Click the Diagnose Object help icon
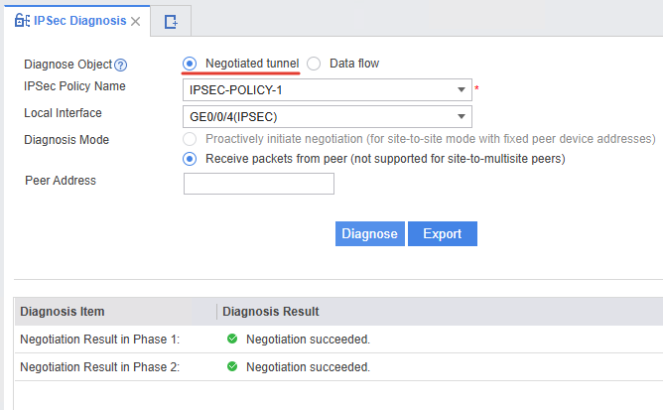This screenshot has width=663, height=410. tap(121, 66)
